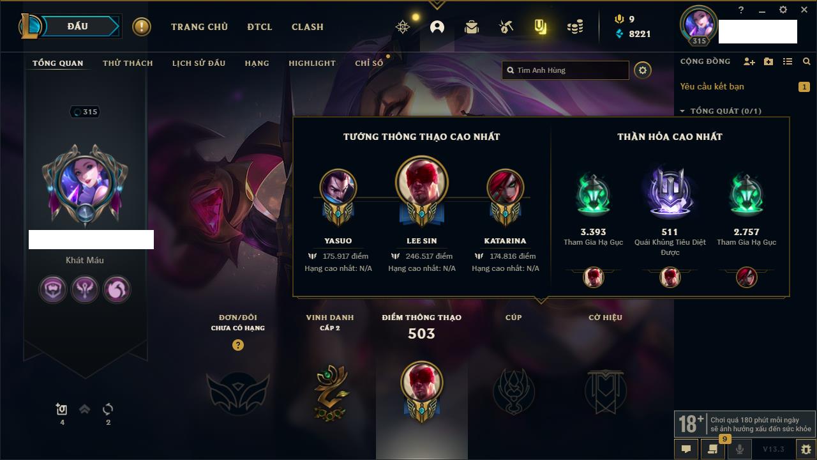Toggle the microphone mute button
The image size is (817, 460).
740,449
